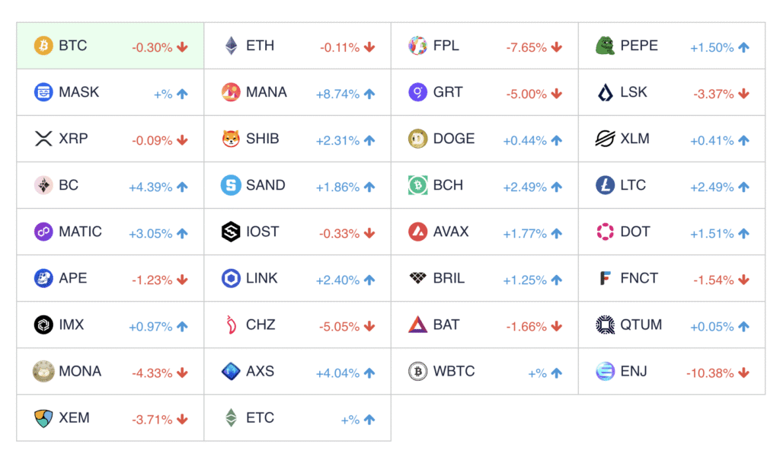This screenshot has width=780, height=451.
Task: Click the Chainlink LINK hexagon icon
Action: click(x=231, y=279)
